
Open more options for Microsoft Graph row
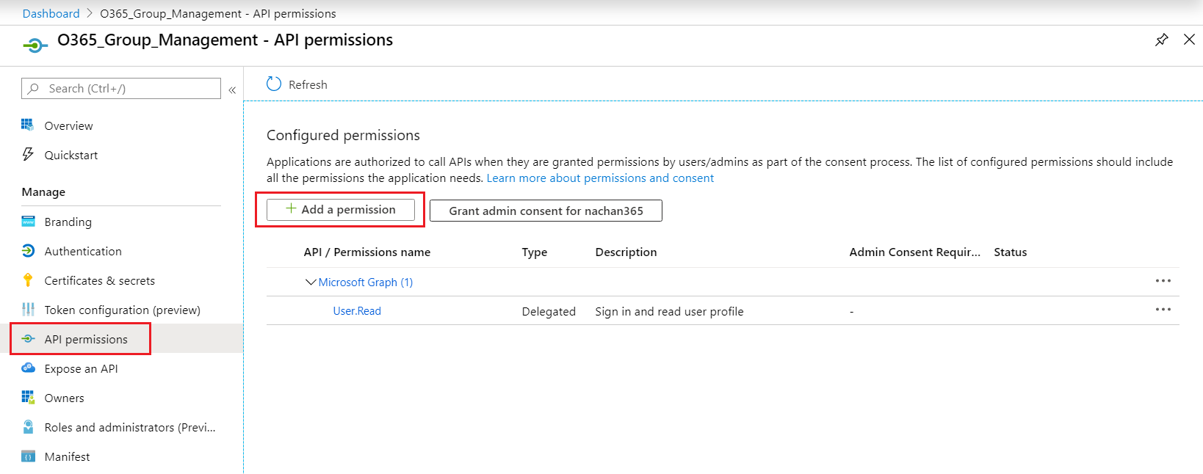point(1163,281)
